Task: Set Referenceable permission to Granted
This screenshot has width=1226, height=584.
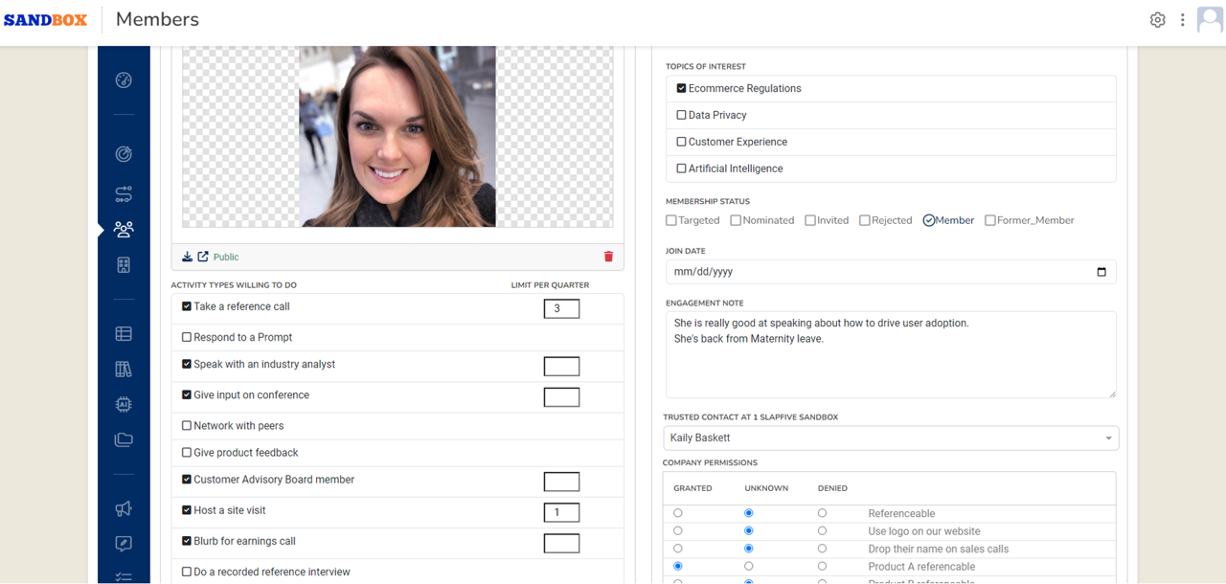Action: click(x=678, y=513)
